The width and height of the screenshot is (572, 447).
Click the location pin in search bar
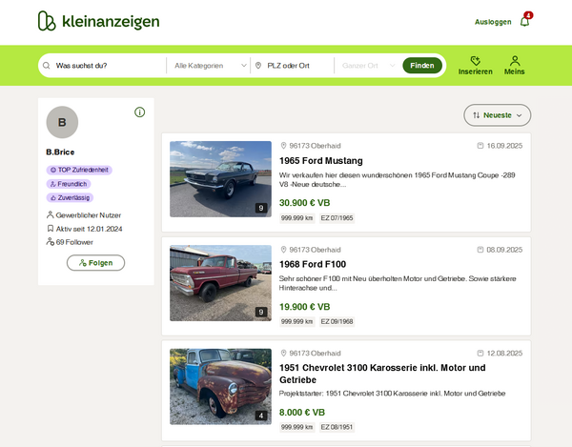(x=257, y=66)
